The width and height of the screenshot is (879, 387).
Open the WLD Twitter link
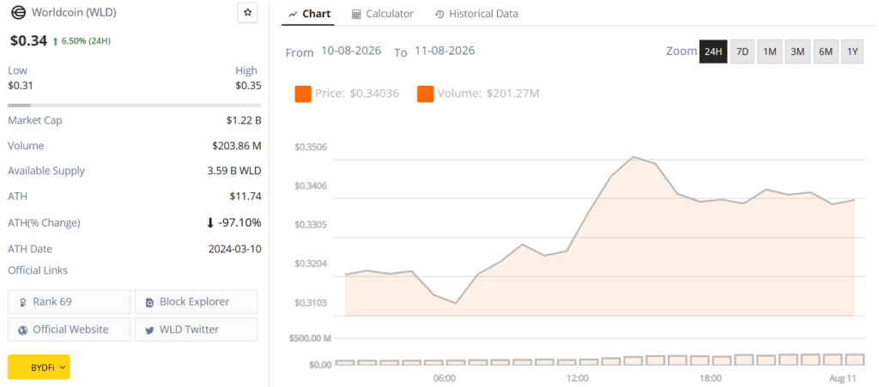coord(196,330)
